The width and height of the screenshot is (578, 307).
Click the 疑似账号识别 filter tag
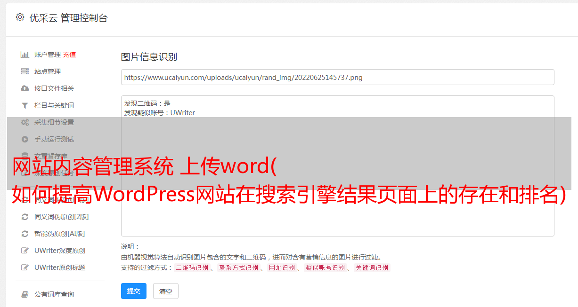coord(325,268)
